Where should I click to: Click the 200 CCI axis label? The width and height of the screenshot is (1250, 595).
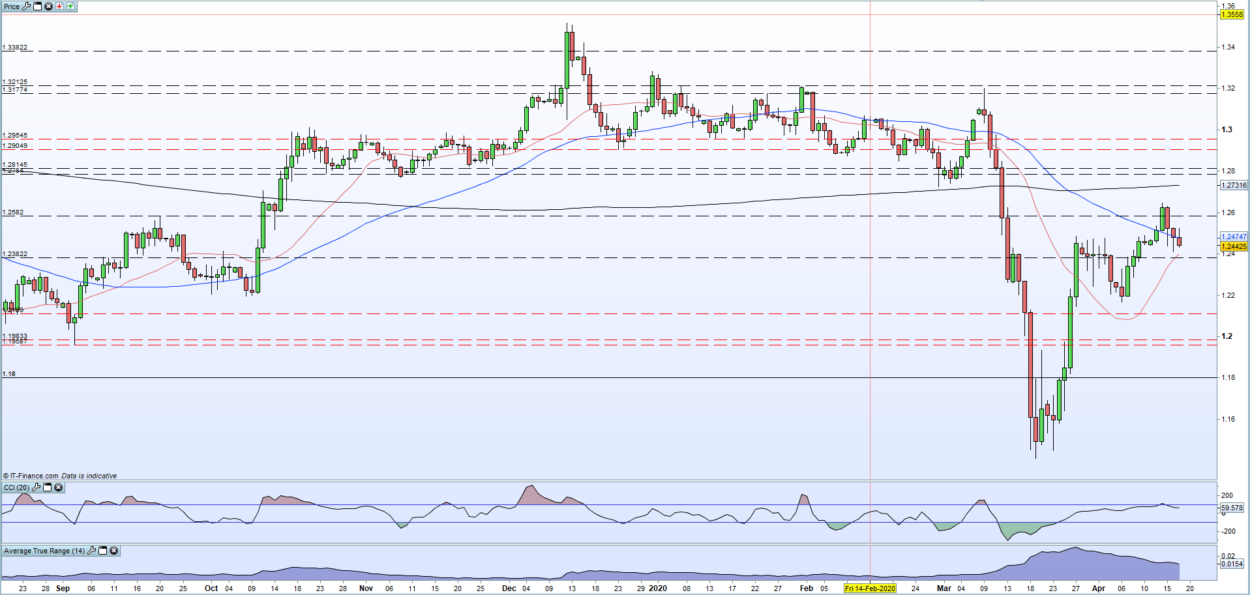click(x=1227, y=495)
